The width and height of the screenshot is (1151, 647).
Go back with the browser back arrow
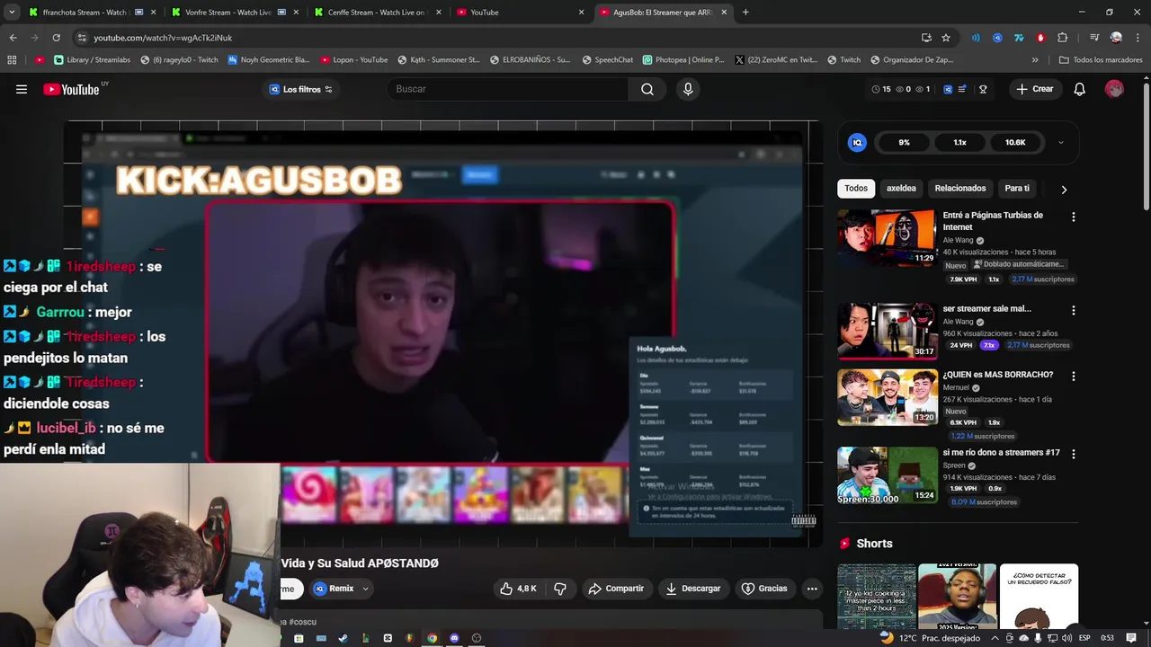pyautogui.click(x=13, y=38)
